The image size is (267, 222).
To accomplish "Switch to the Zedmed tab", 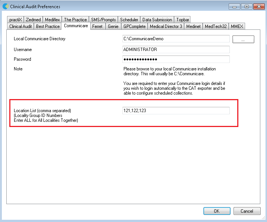I will (33, 20).
